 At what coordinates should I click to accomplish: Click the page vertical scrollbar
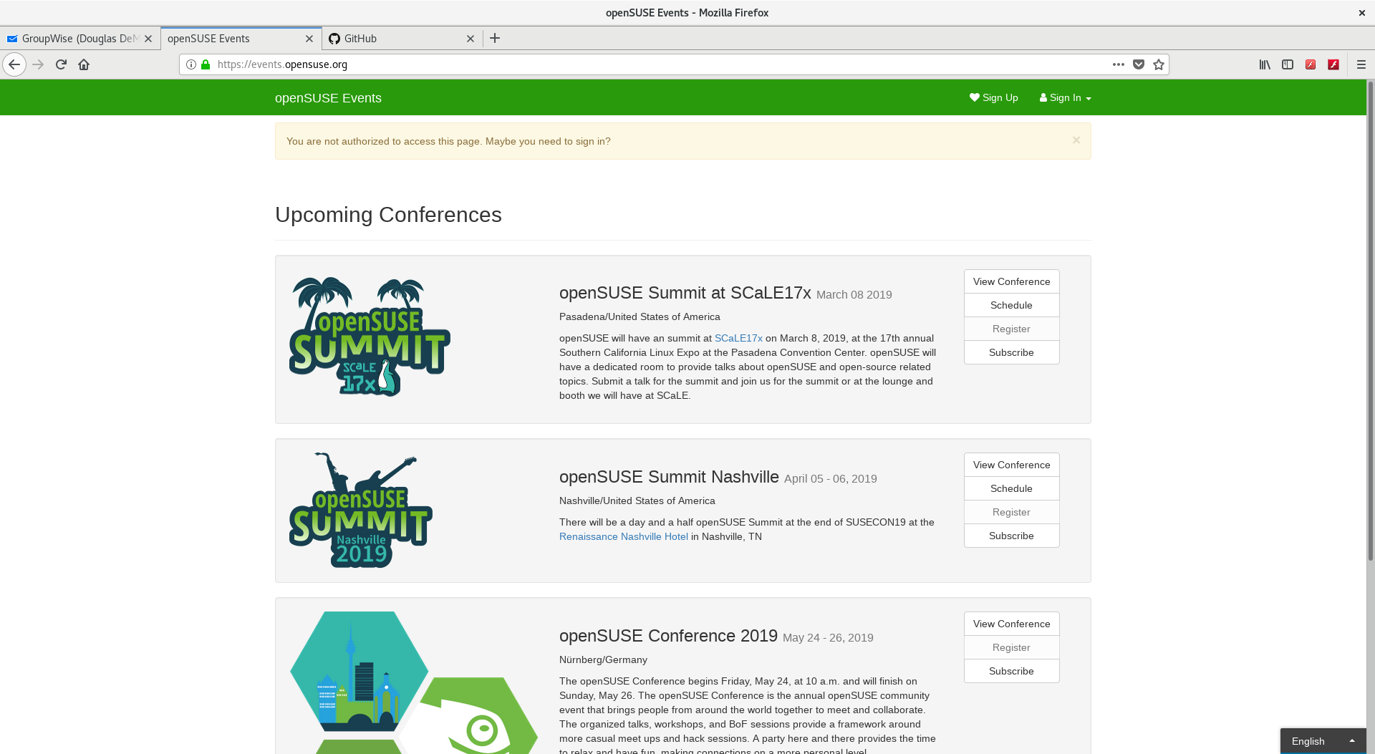1371,322
